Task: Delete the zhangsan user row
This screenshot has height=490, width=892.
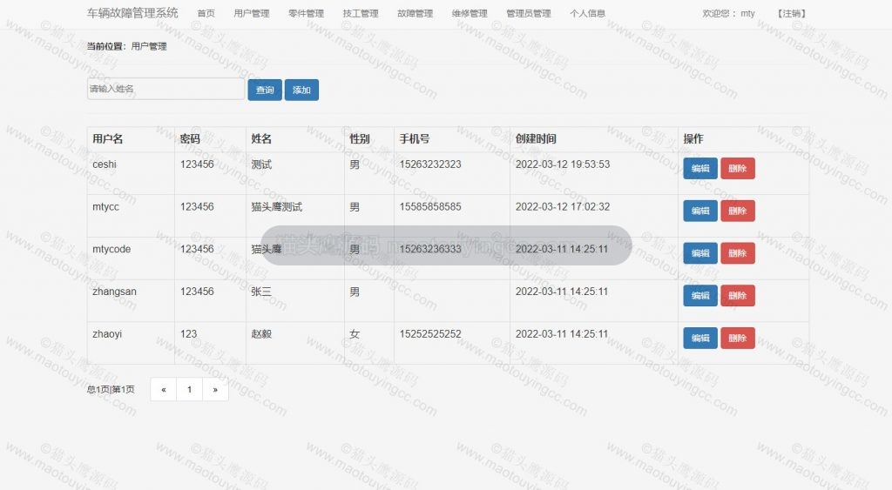Action: click(x=737, y=296)
